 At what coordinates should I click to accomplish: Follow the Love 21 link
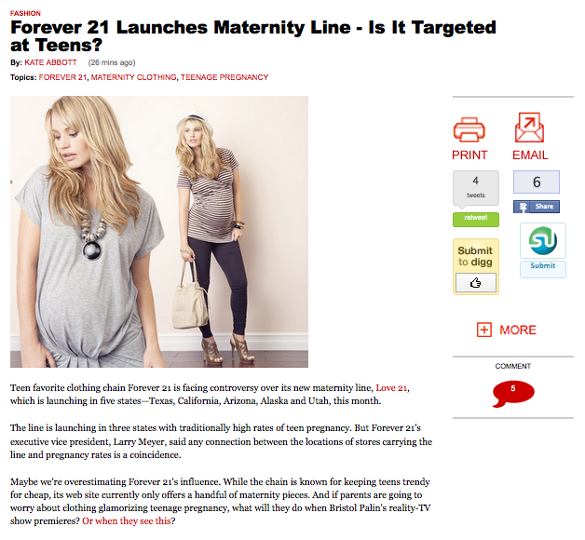[391, 388]
